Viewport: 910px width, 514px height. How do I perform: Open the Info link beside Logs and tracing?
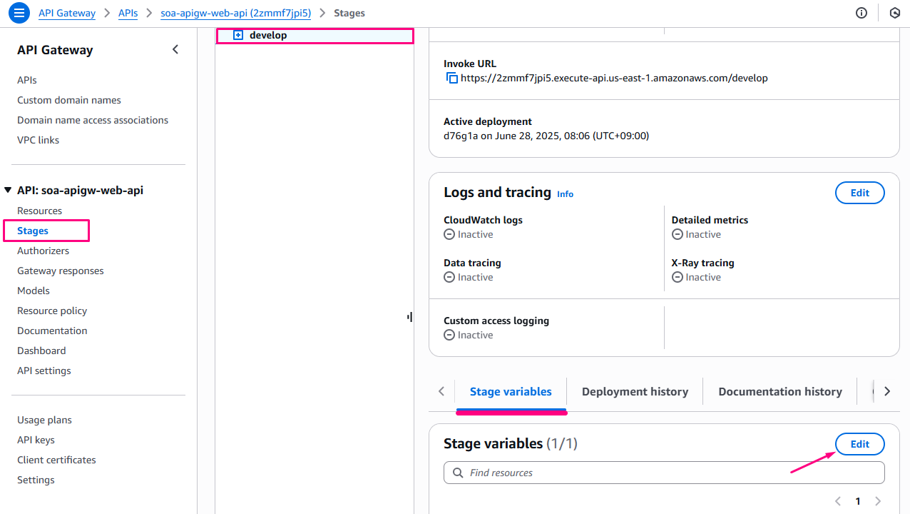pyautogui.click(x=565, y=194)
